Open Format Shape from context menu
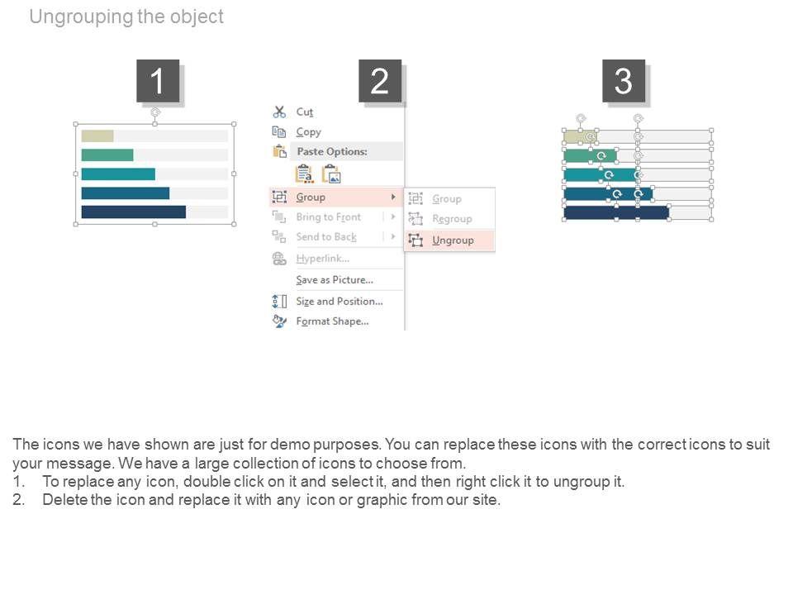Image resolution: width=793 pixels, height=595 pixels. [332, 321]
